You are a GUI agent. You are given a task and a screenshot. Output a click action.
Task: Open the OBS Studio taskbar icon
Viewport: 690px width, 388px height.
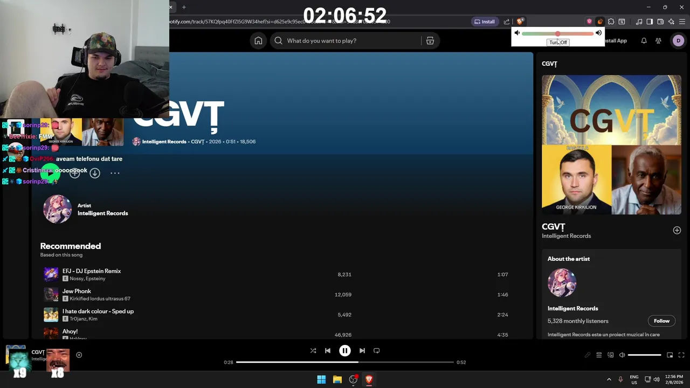coord(353,379)
